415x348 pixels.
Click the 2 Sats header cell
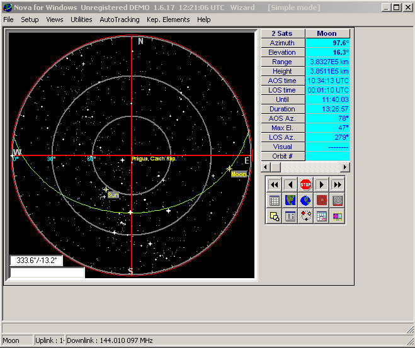point(283,33)
